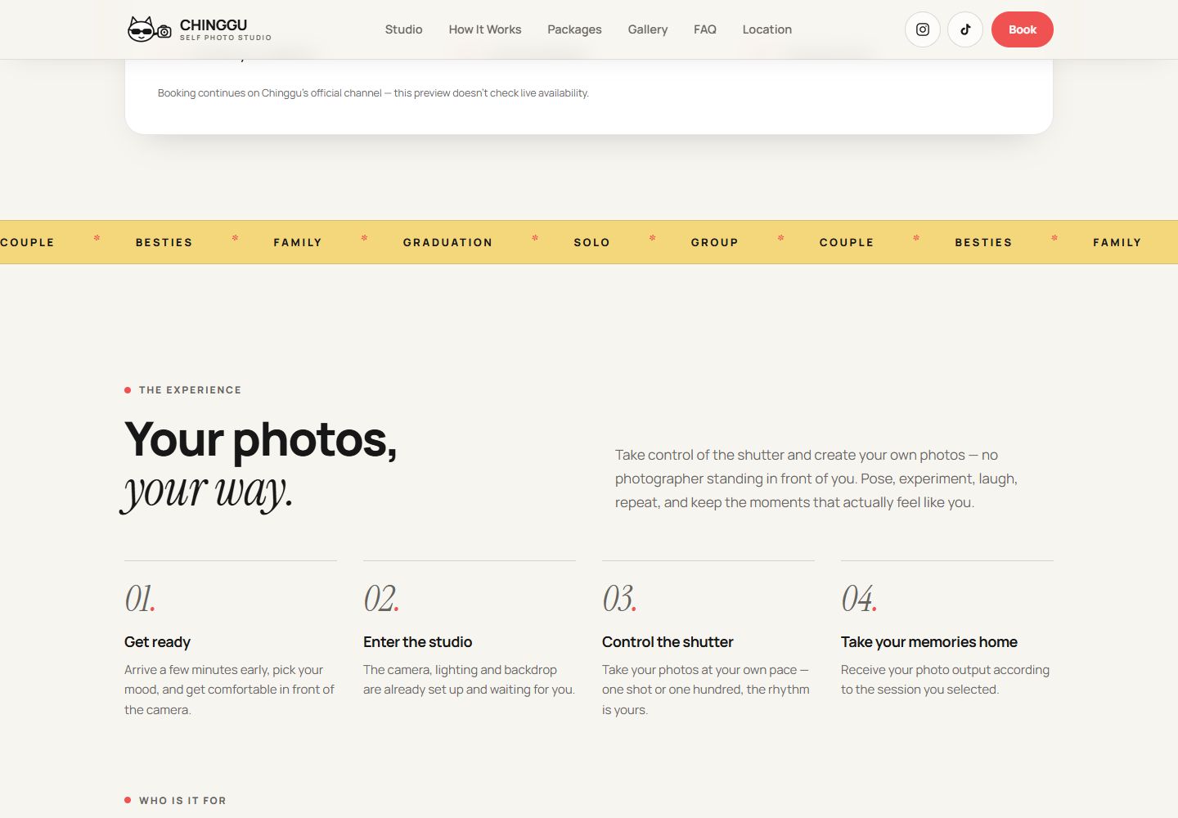Click the red Book button
This screenshot has height=818, width=1178.
tap(1023, 29)
